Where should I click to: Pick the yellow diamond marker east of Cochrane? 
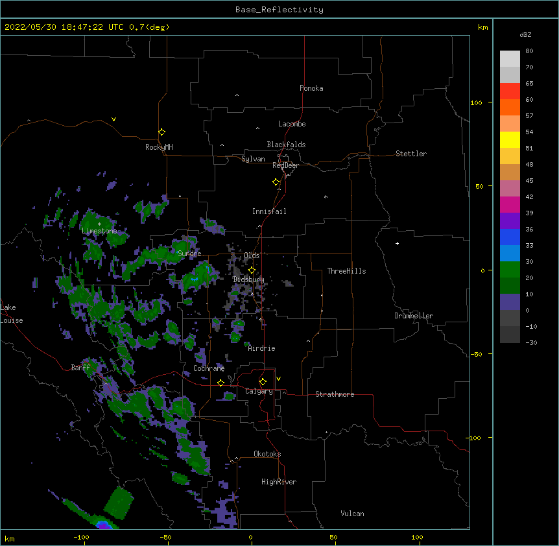point(220,383)
